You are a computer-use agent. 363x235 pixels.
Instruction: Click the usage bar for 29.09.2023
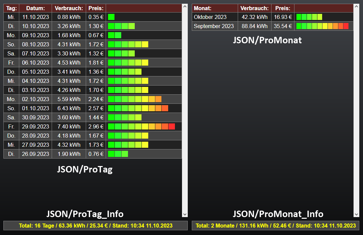pos(141,126)
